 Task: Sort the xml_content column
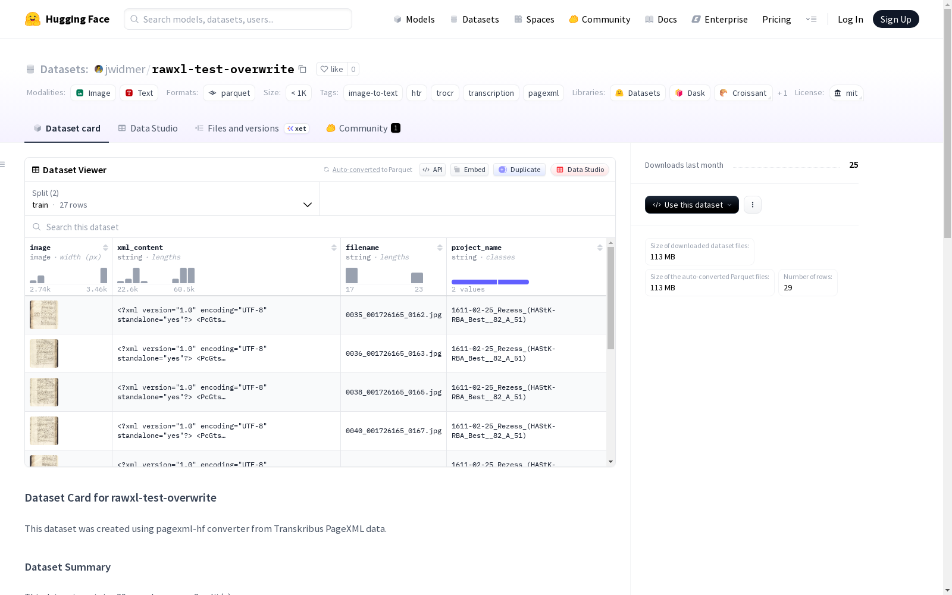click(x=334, y=248)
